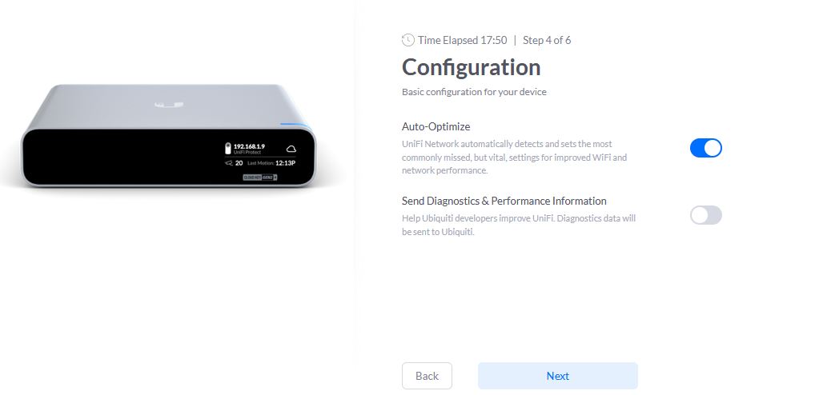Click the Time Elapsed 17:50 text
This screenshot has height=395, width=823.
463,40
